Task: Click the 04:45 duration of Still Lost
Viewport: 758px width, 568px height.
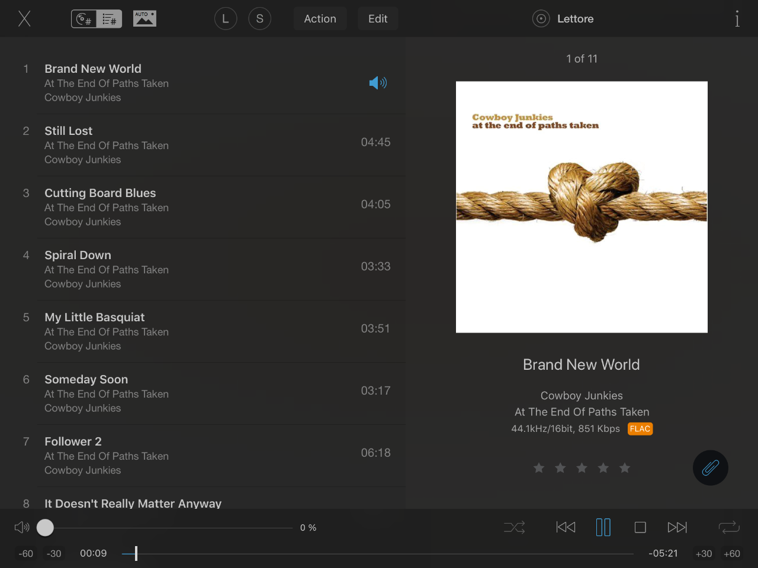Action: point(375,142)
